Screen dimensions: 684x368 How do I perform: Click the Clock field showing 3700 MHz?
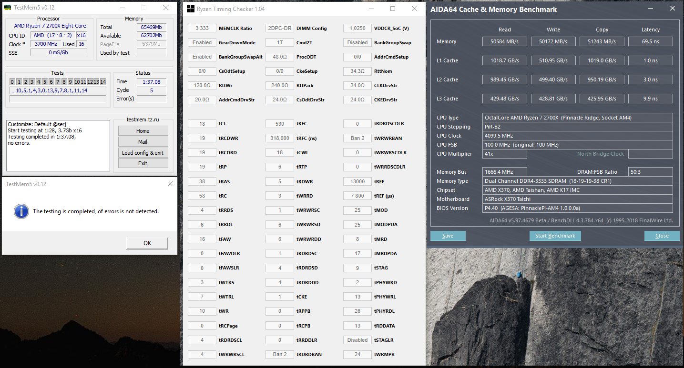pyautogui.click(x=45, y=44)
